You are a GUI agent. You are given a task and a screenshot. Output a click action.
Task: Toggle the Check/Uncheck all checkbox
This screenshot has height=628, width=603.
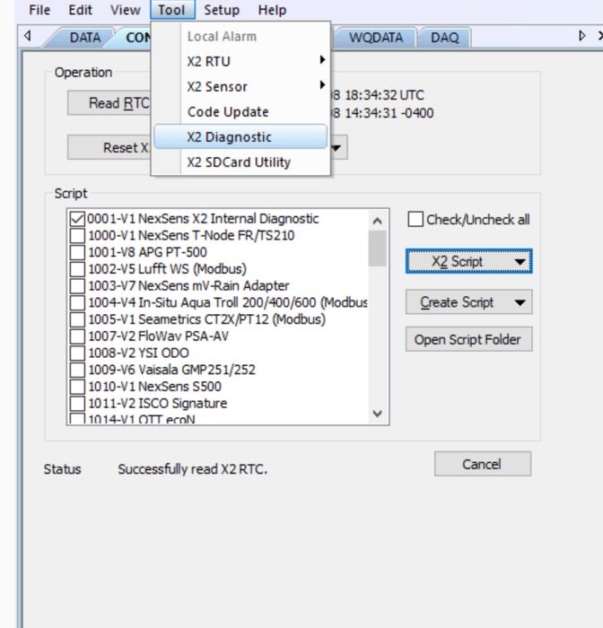(x=415, y=220)
